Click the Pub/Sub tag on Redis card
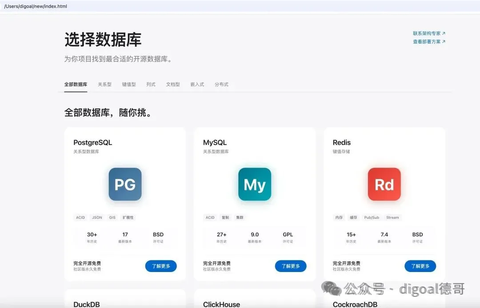The height and width of the screenshot is (308, 480). (372, 217)
